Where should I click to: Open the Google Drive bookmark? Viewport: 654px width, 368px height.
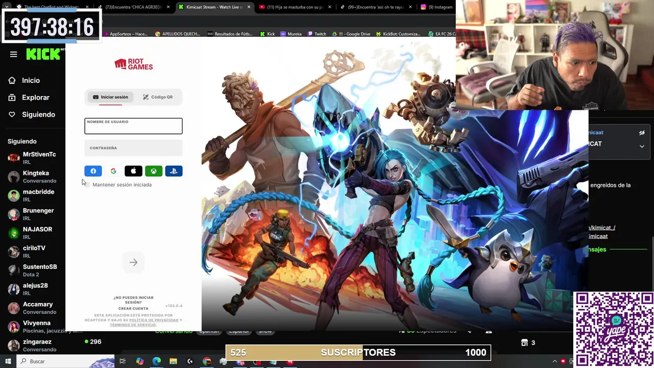point(351,34)
